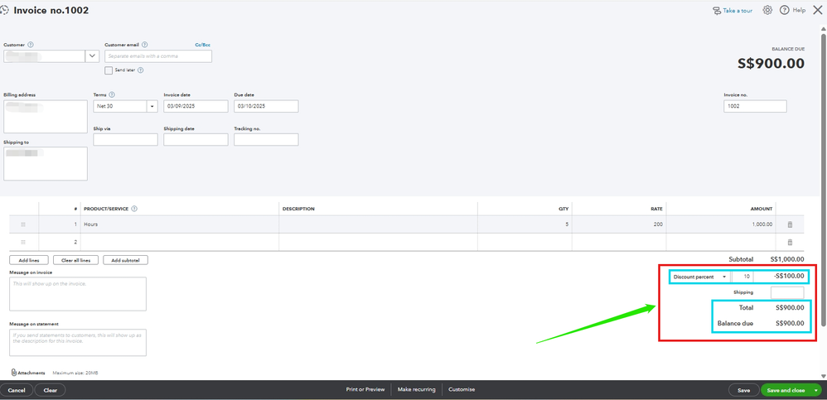Click the RATE cell showing 200

point(619,224)
